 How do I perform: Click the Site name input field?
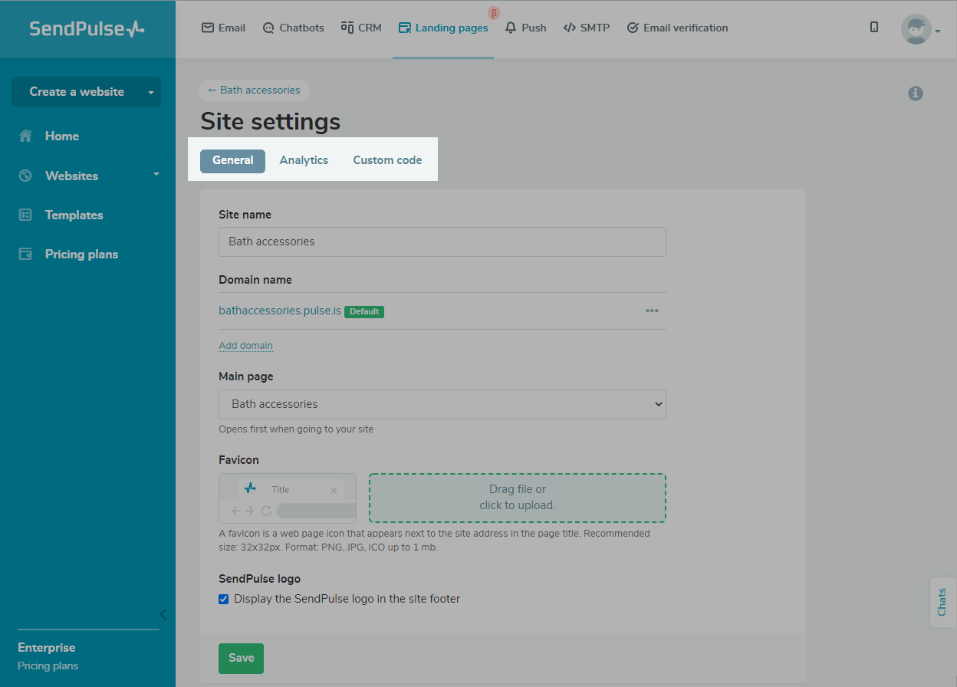[442, 242]
